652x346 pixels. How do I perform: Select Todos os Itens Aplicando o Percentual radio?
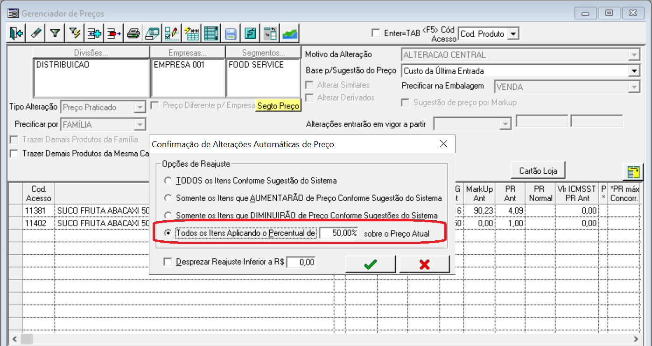point(168,233)
